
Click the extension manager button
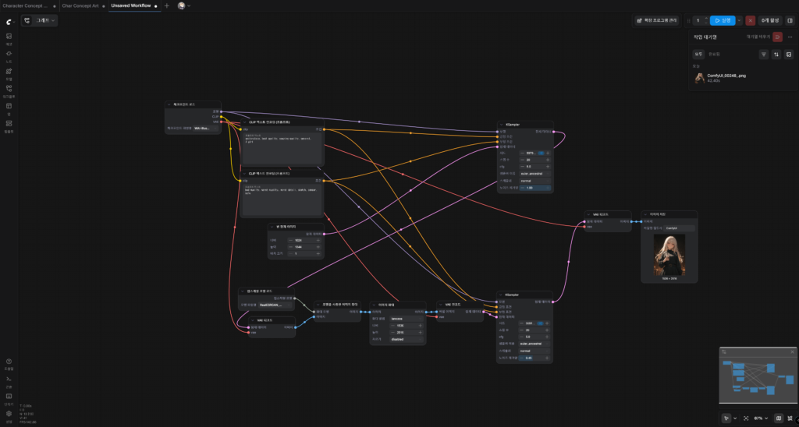pos(655,20)
